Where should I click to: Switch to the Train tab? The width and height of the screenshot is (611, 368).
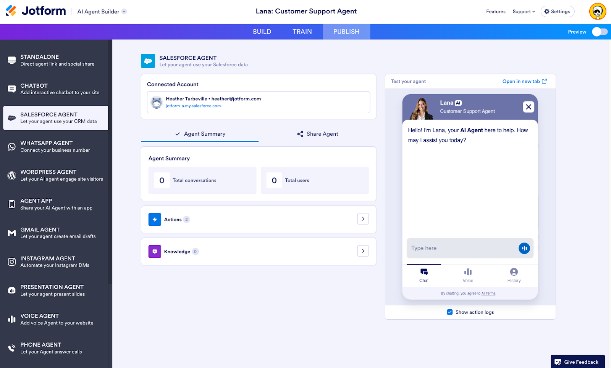click(x=302, y=32)
